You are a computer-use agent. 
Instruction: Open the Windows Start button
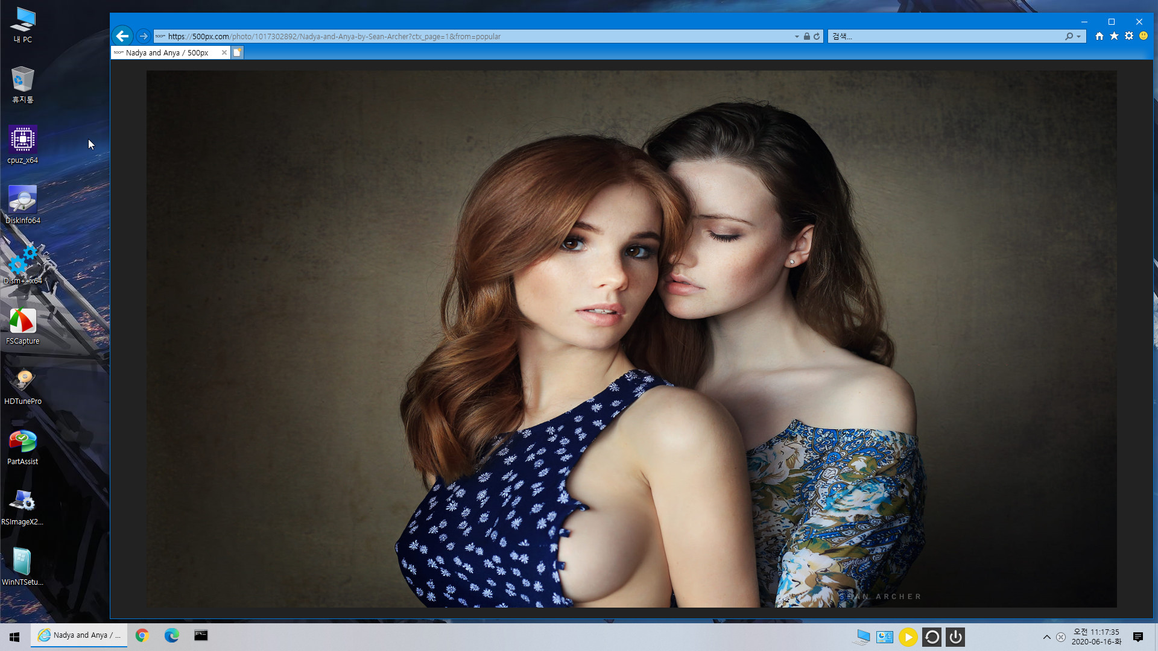(x=14, y=637)
